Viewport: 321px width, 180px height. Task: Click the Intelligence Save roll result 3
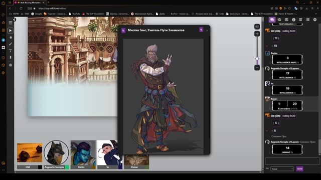287,58
